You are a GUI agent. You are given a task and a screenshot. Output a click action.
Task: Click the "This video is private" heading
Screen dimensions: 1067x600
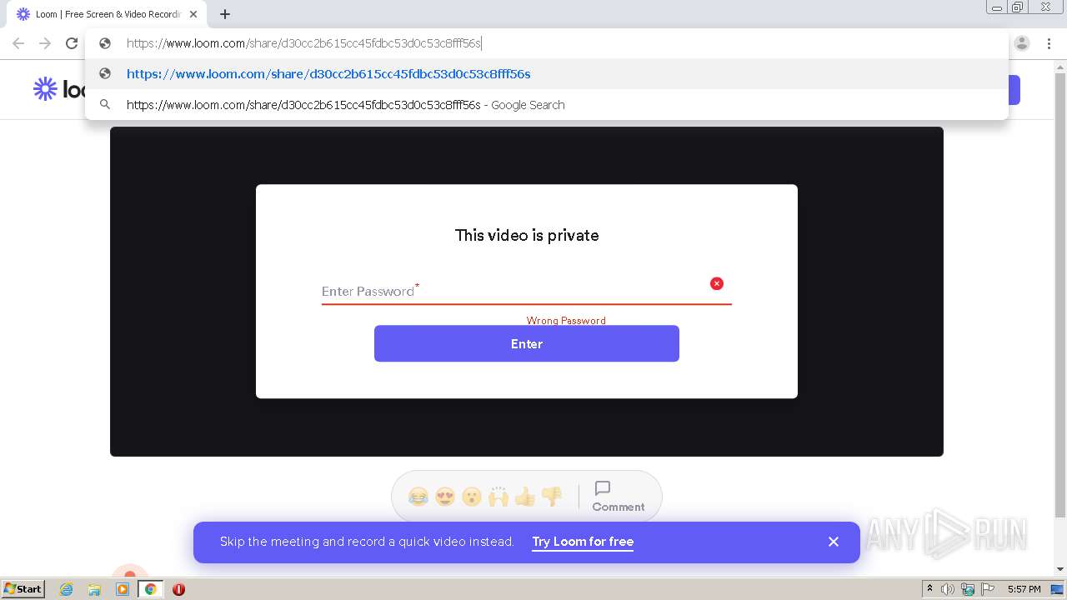pyautogui.click(x=527, y=235)
